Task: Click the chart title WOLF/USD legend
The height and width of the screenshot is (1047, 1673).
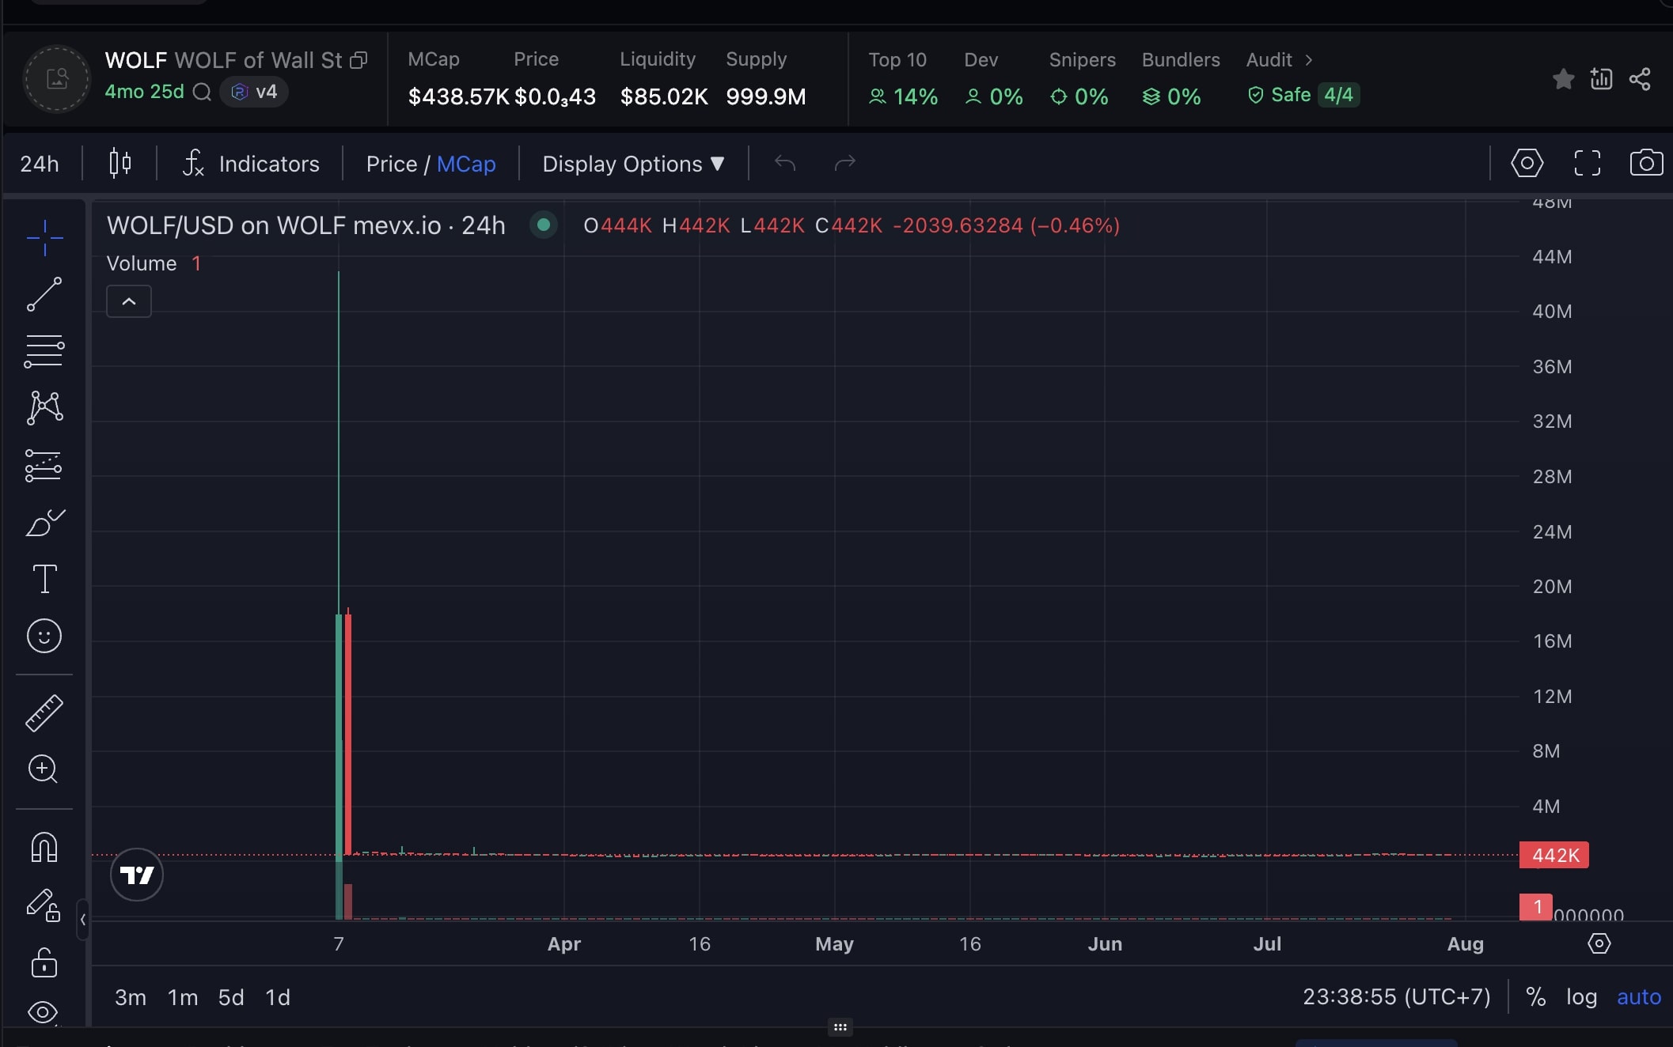Action: 305,225
